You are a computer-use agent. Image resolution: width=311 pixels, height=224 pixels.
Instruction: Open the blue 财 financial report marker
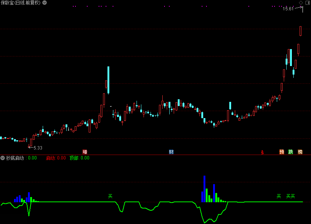pyautogui.click(x=171, y=152)
